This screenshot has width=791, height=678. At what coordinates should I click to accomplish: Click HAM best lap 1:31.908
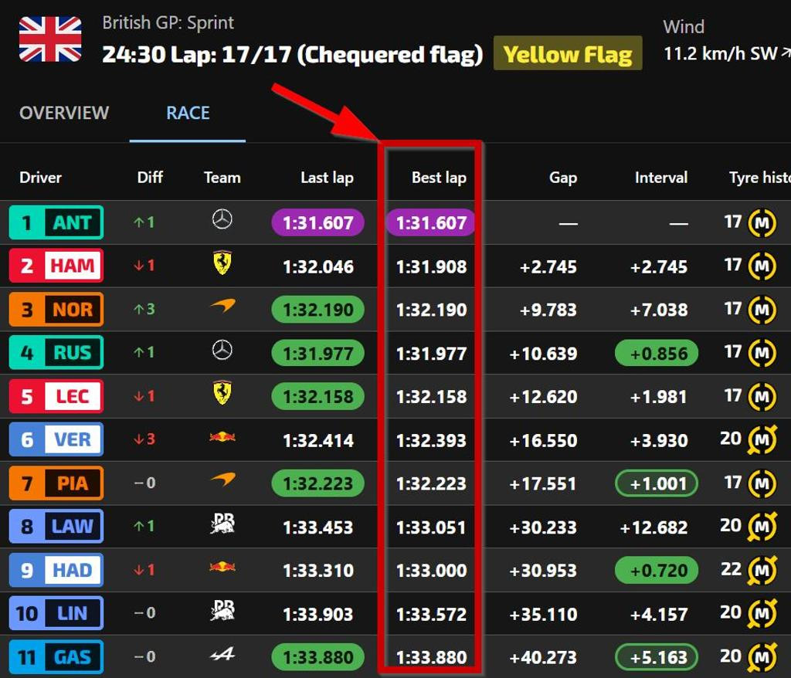click(x=431, y=266)
